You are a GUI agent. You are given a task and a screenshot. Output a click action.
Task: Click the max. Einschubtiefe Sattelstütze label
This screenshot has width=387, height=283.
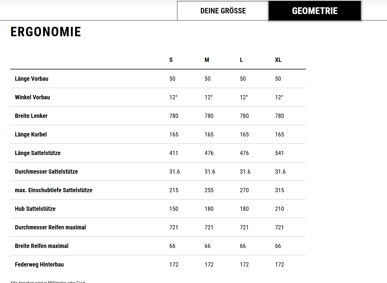(x=54, y=190)
